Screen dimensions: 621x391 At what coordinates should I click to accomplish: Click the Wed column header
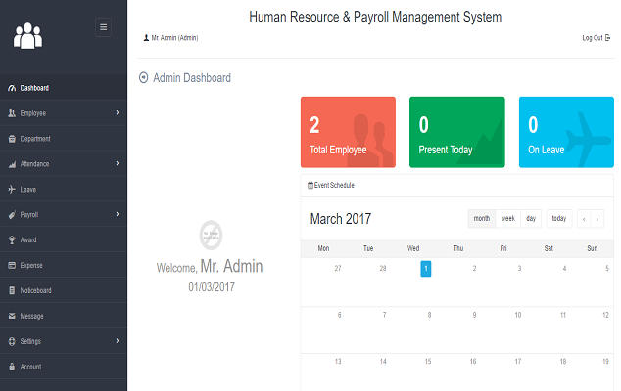click(x=413, y=248)
